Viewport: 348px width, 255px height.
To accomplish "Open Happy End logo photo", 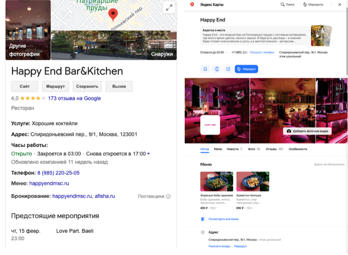I will tap(210, 125).
